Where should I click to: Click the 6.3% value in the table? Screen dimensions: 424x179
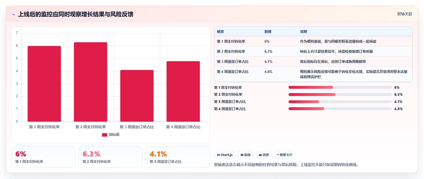tap(268, 52)
